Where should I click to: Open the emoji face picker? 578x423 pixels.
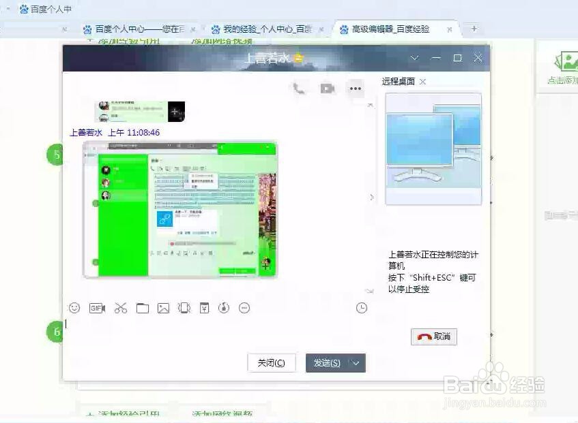tap(74, 308)
